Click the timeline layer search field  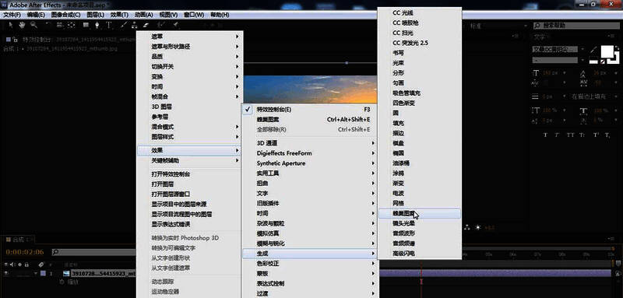tap(93, 252)
